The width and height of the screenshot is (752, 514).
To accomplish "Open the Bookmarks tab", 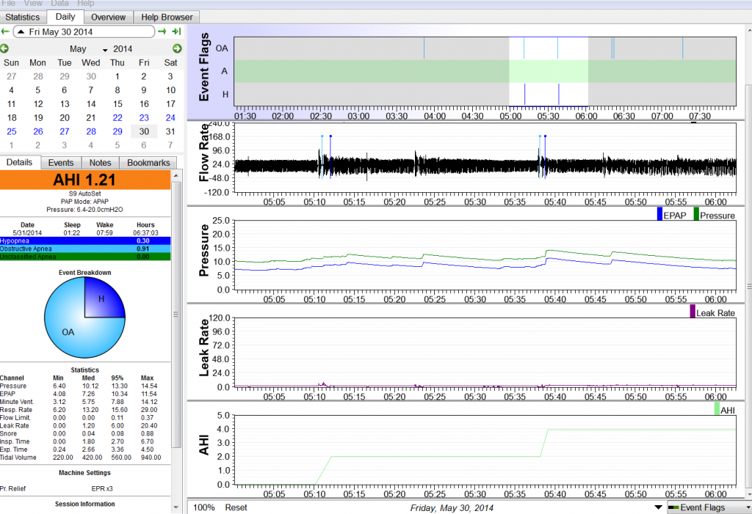I will 148,163.
